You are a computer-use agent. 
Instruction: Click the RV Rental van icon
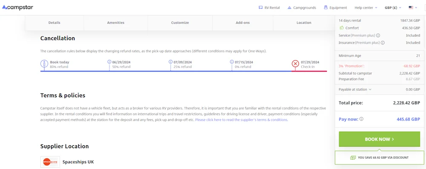(261, 8)
